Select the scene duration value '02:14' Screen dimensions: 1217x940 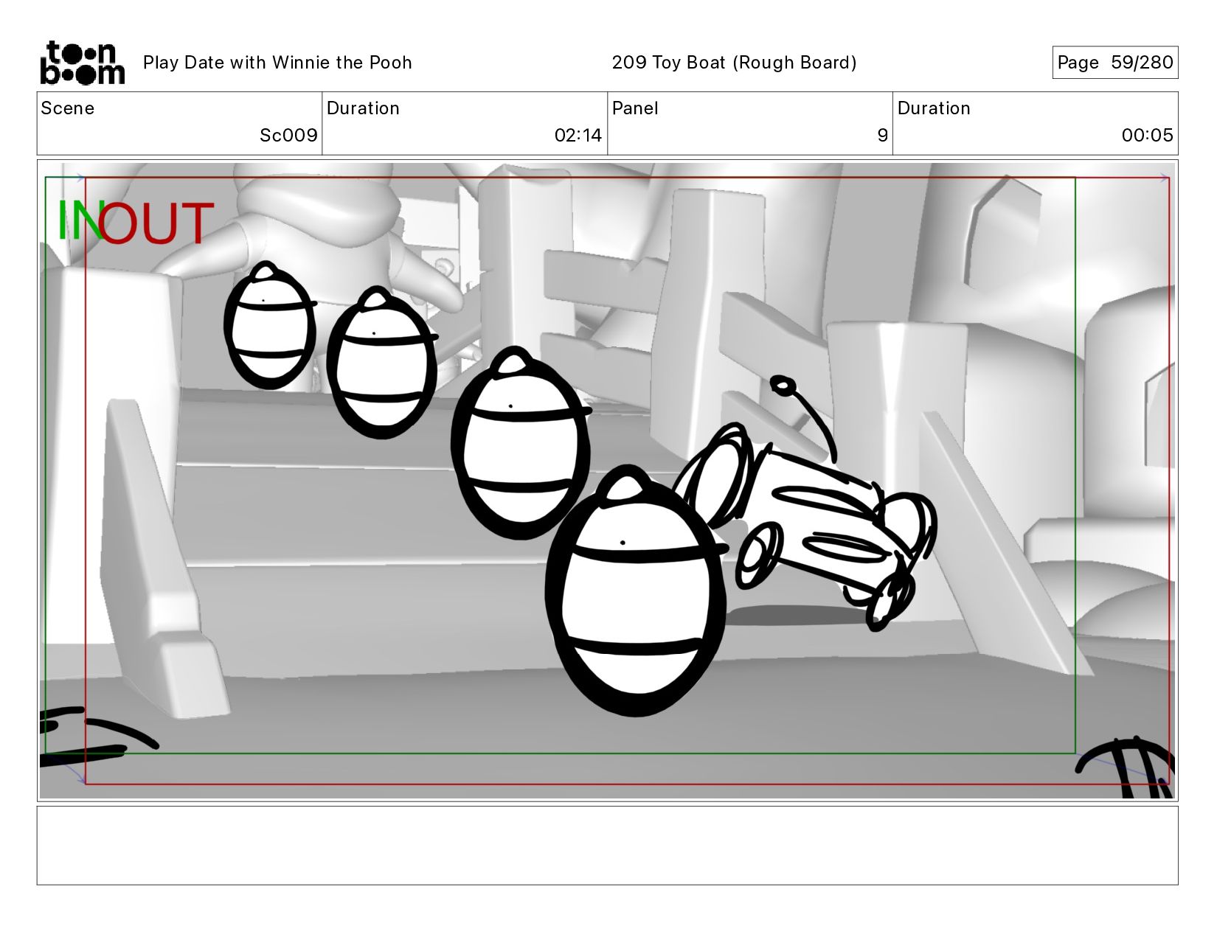click(578, 136)
